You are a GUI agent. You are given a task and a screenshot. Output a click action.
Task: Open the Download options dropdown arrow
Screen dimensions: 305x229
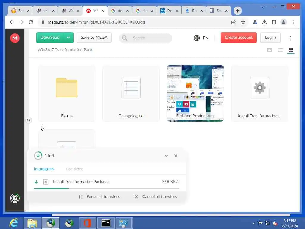[68, 37]
